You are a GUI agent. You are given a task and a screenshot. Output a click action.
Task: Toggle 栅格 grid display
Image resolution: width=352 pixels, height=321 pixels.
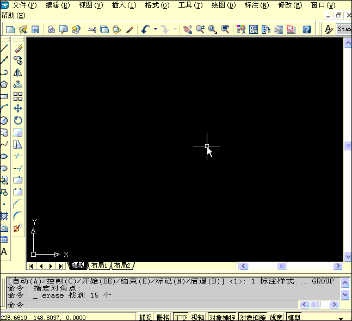(163, 317)
